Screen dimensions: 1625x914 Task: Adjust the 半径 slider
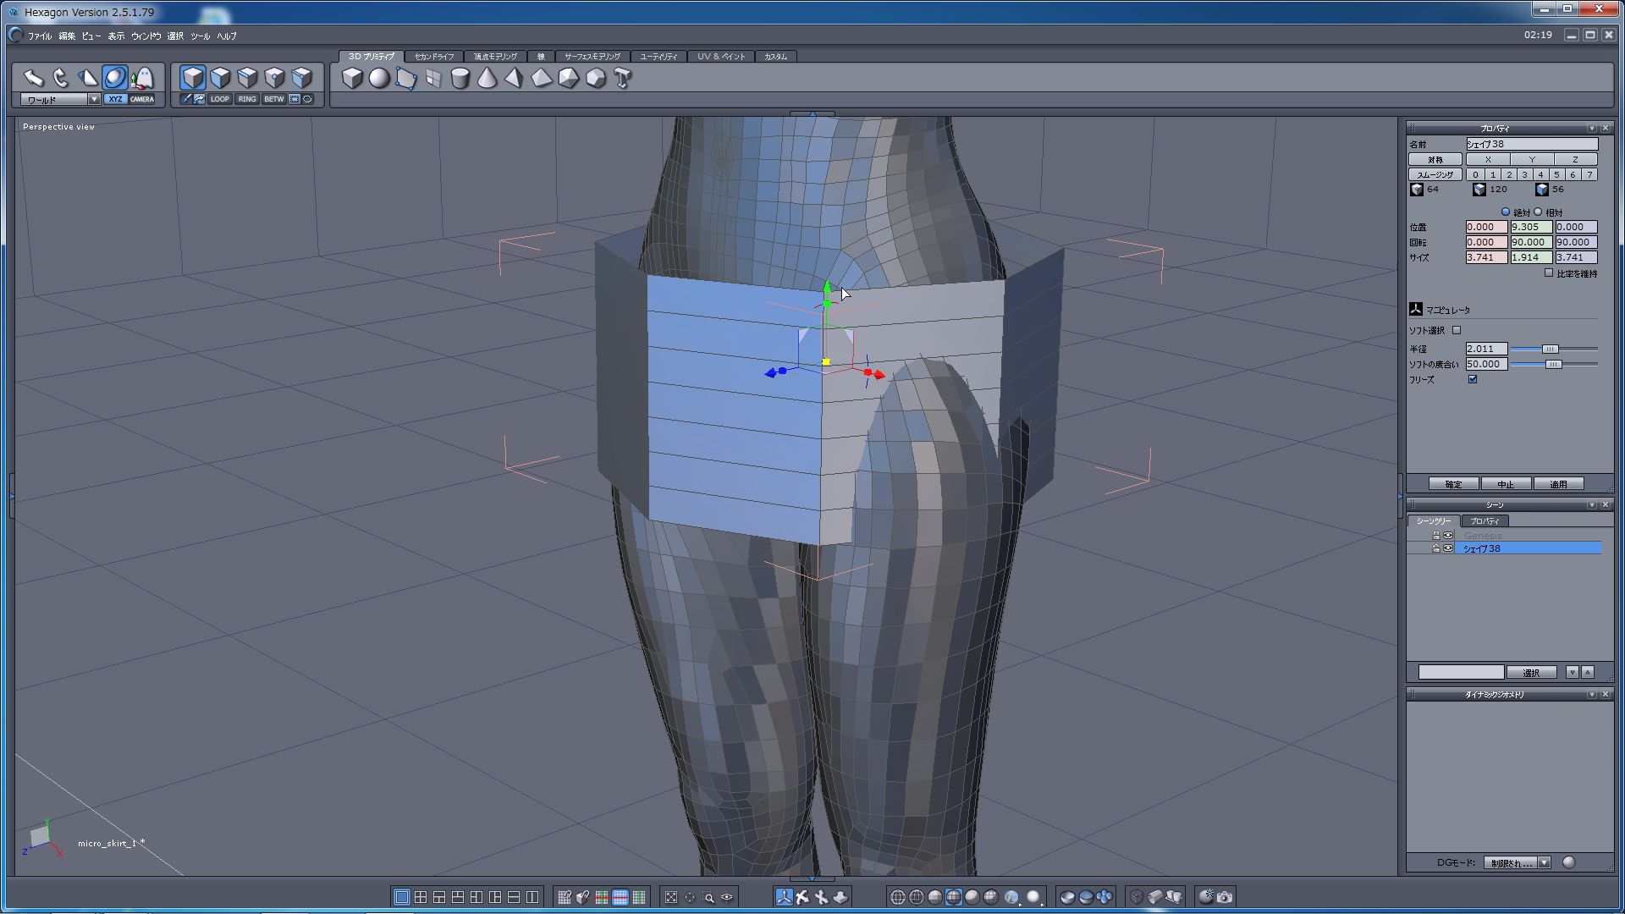(x=1550, y=349)
